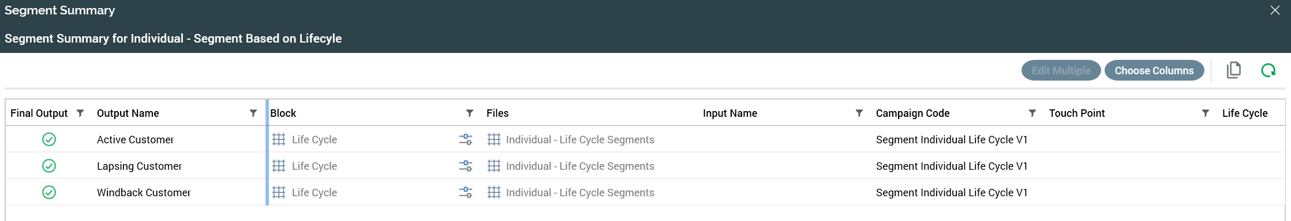Click the Choose Columns button

point(1154,70)
